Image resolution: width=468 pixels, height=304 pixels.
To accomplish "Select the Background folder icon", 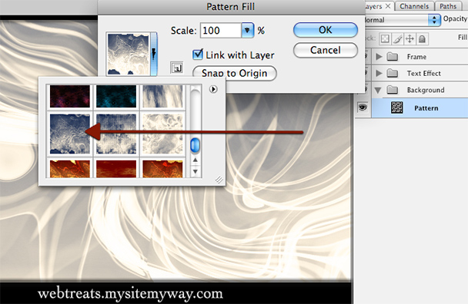I will click(393, 90).
